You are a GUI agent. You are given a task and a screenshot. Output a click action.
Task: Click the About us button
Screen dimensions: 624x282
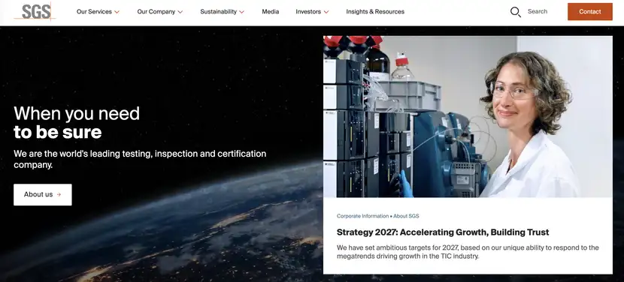43,194
